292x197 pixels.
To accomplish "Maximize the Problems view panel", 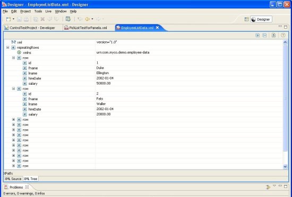I will pos(286,186).
